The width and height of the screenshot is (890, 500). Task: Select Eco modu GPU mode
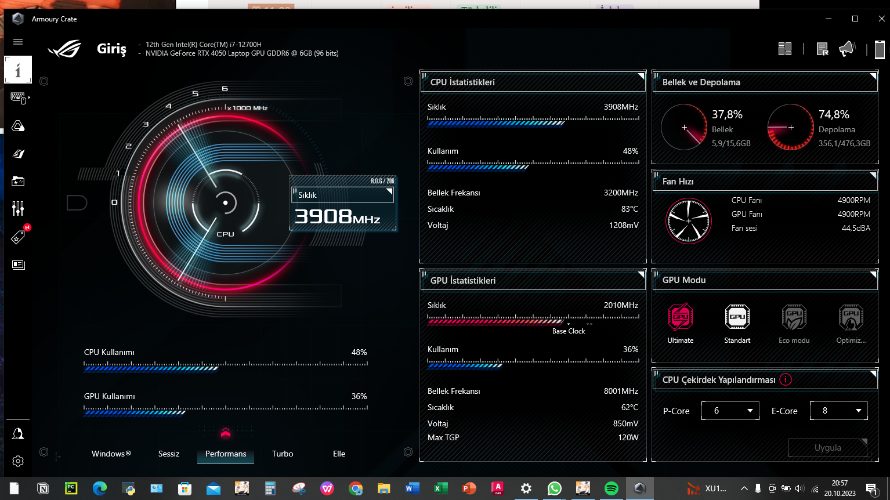(794, 324)
